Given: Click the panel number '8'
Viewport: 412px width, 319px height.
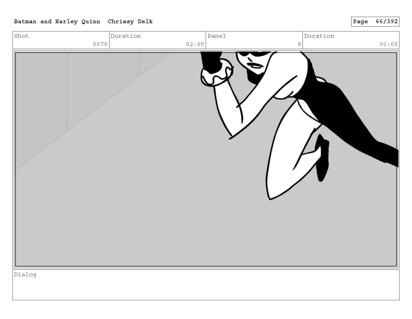Looking at the screenshot, I should [x=299, y=44].
